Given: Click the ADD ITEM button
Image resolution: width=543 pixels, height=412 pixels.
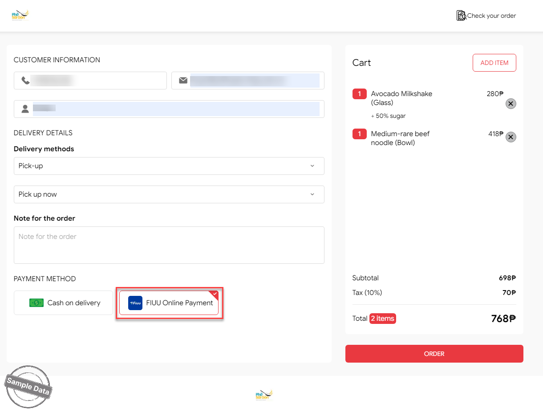Looking at the screenshot, I should point(494,63).
